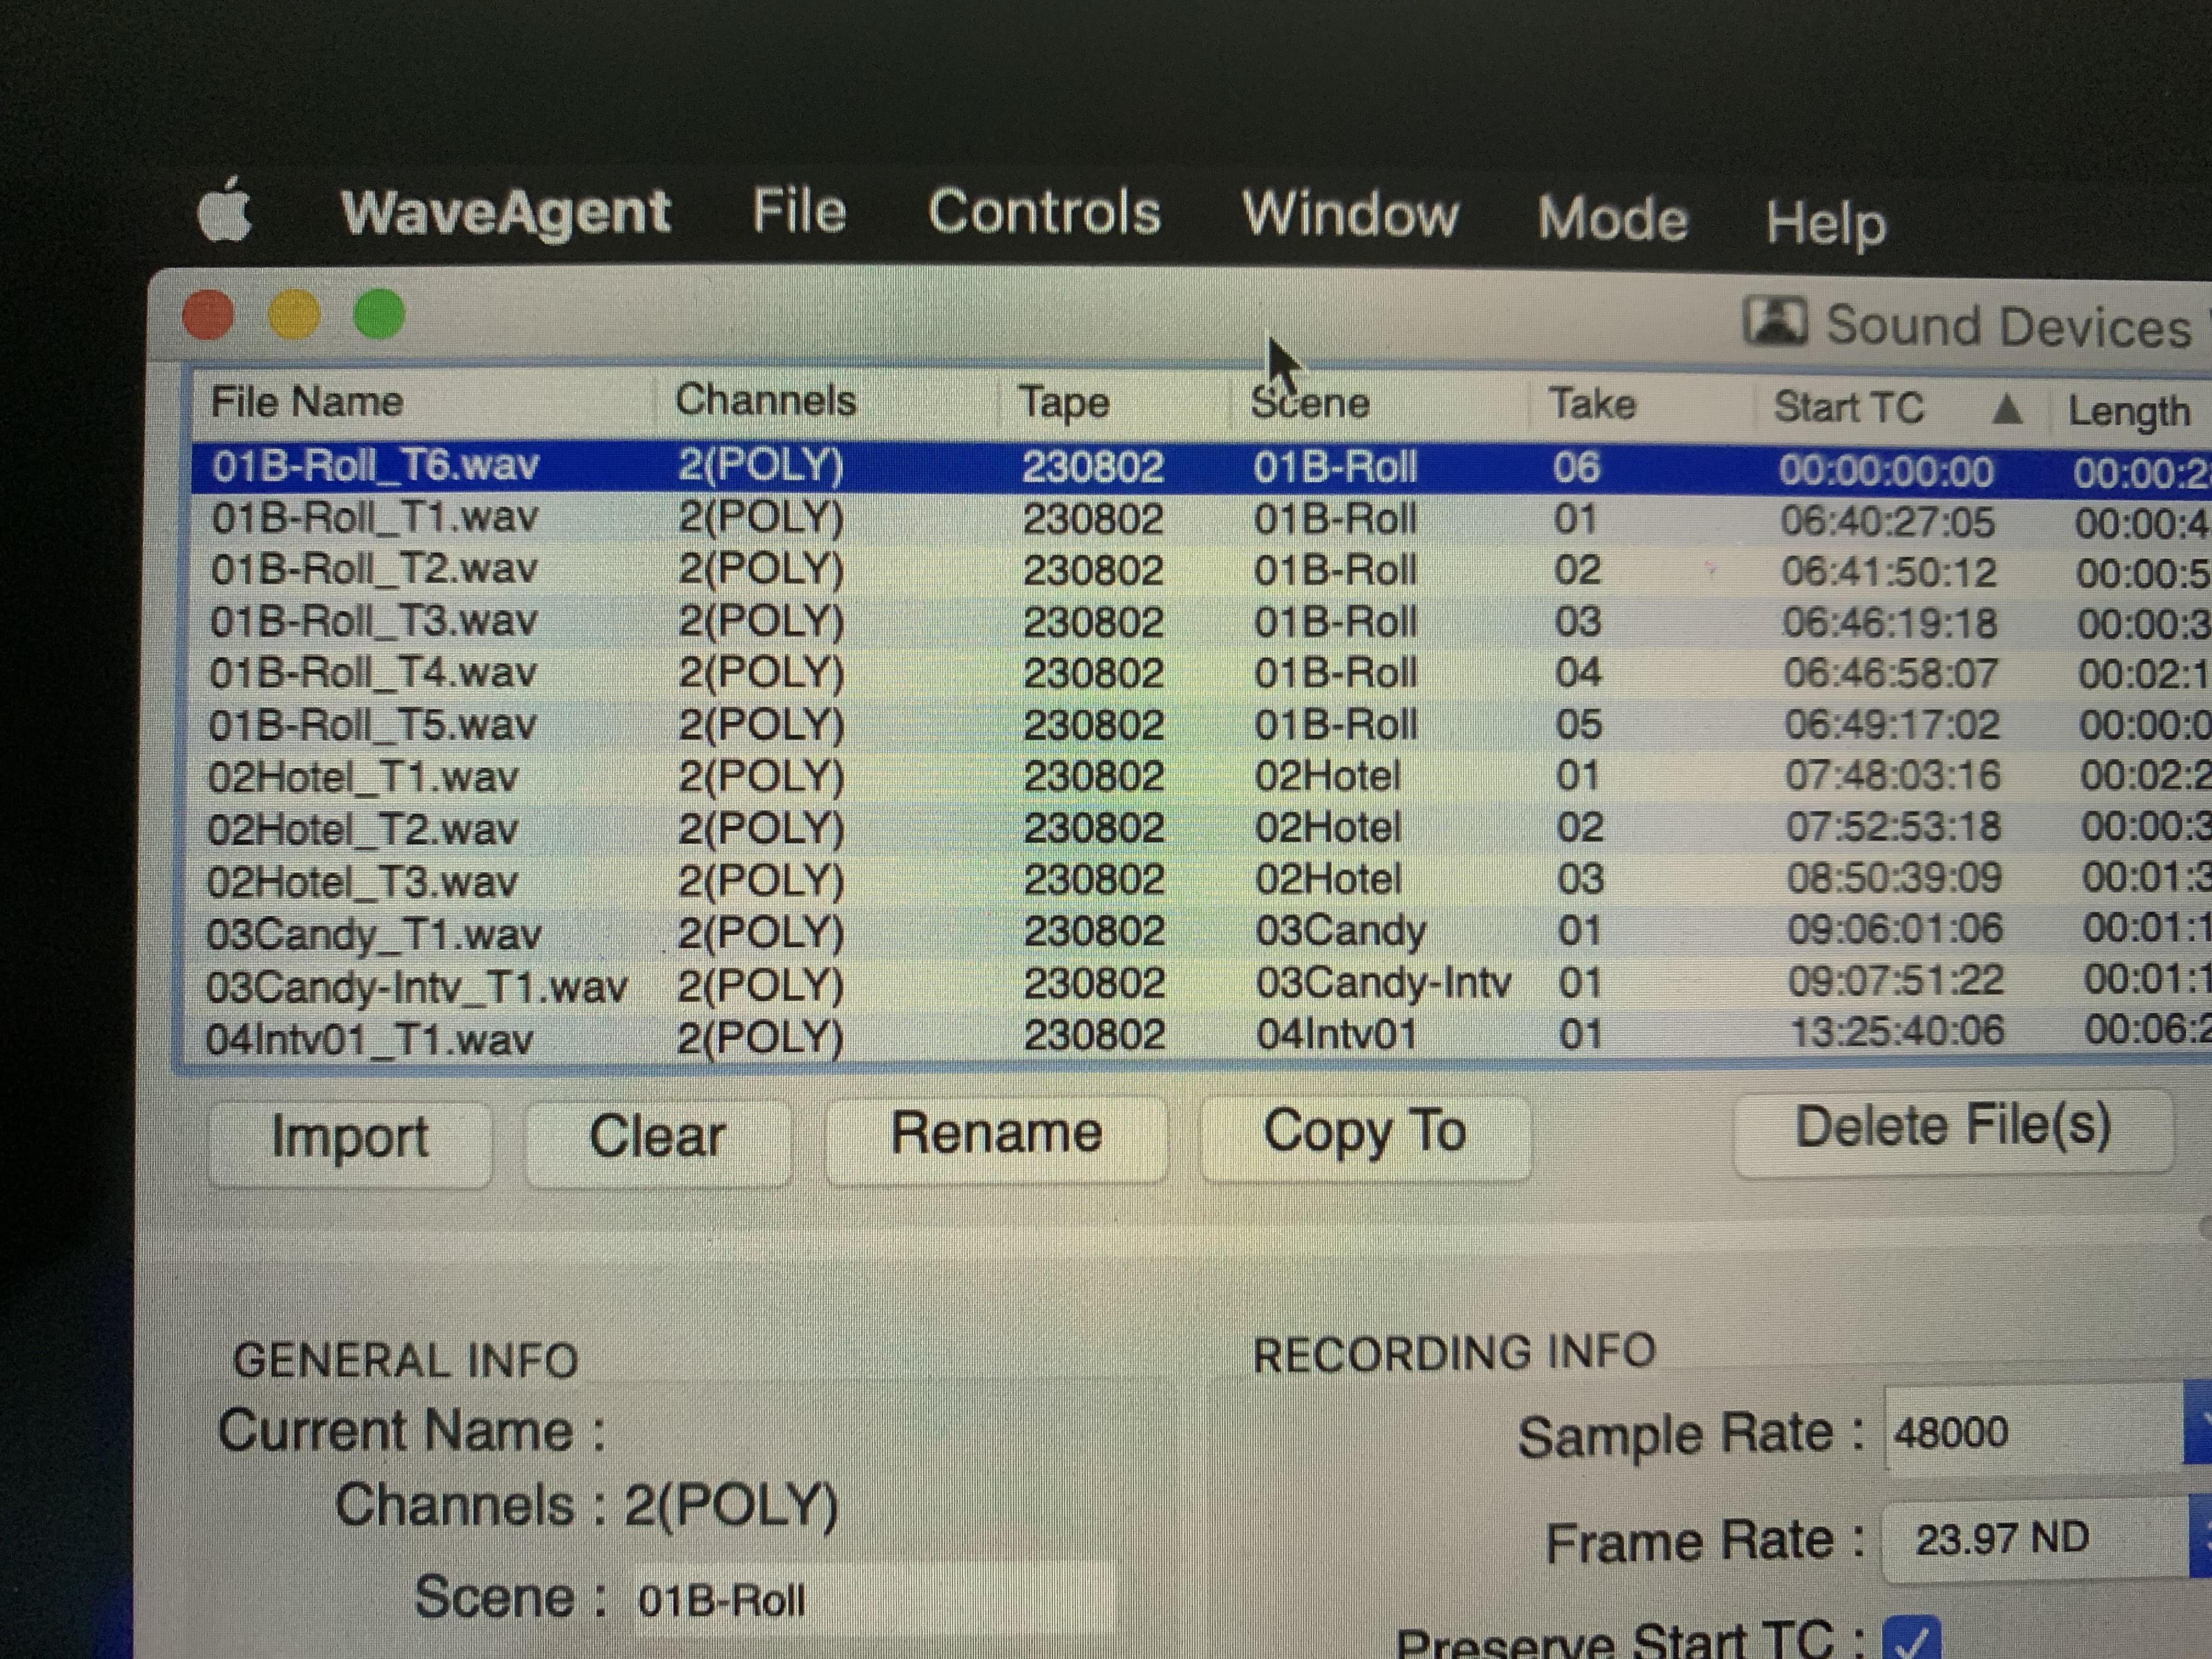Click the Sound Devices window title icon
Viewport: 2212px width, 1659px height.
click(1775, 322)
